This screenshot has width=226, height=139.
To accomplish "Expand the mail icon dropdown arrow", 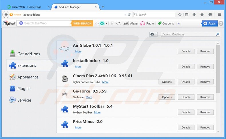I will coord(106,23).
